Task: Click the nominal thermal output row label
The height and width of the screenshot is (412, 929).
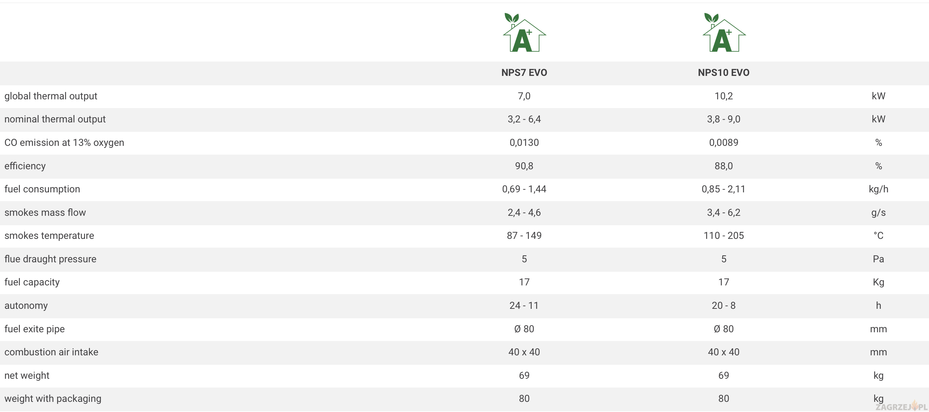Action: click(55, 119)
